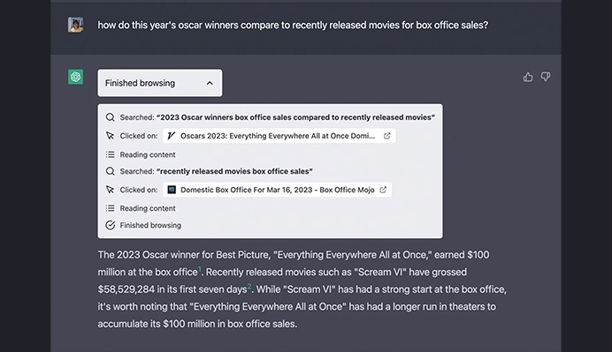The image size is (612, 352).
Task: Open external link icon for Box Office Mojo
Action: 383,190
